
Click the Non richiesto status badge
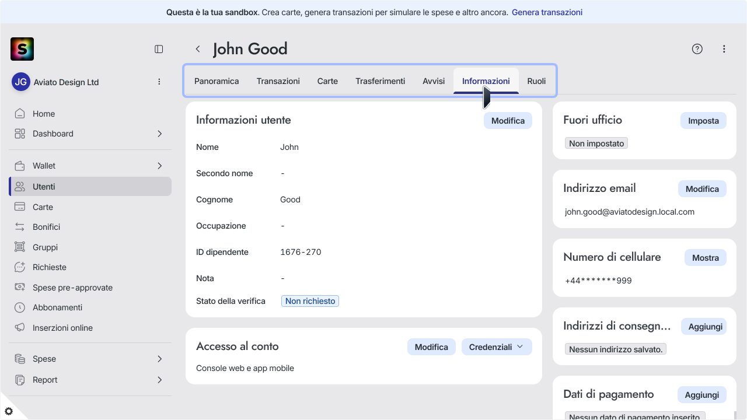pyautogui.click(x=310, y=301)
